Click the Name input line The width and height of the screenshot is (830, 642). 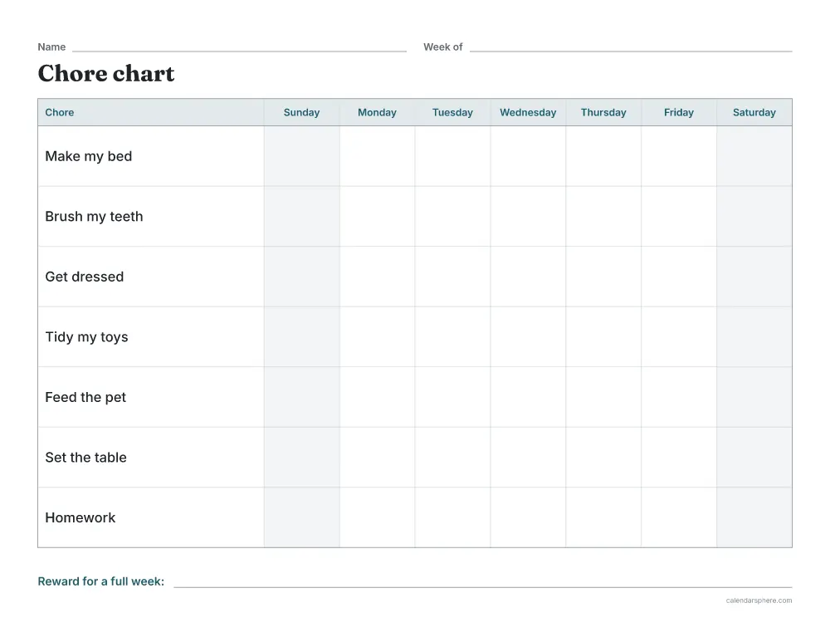[239, 51]
